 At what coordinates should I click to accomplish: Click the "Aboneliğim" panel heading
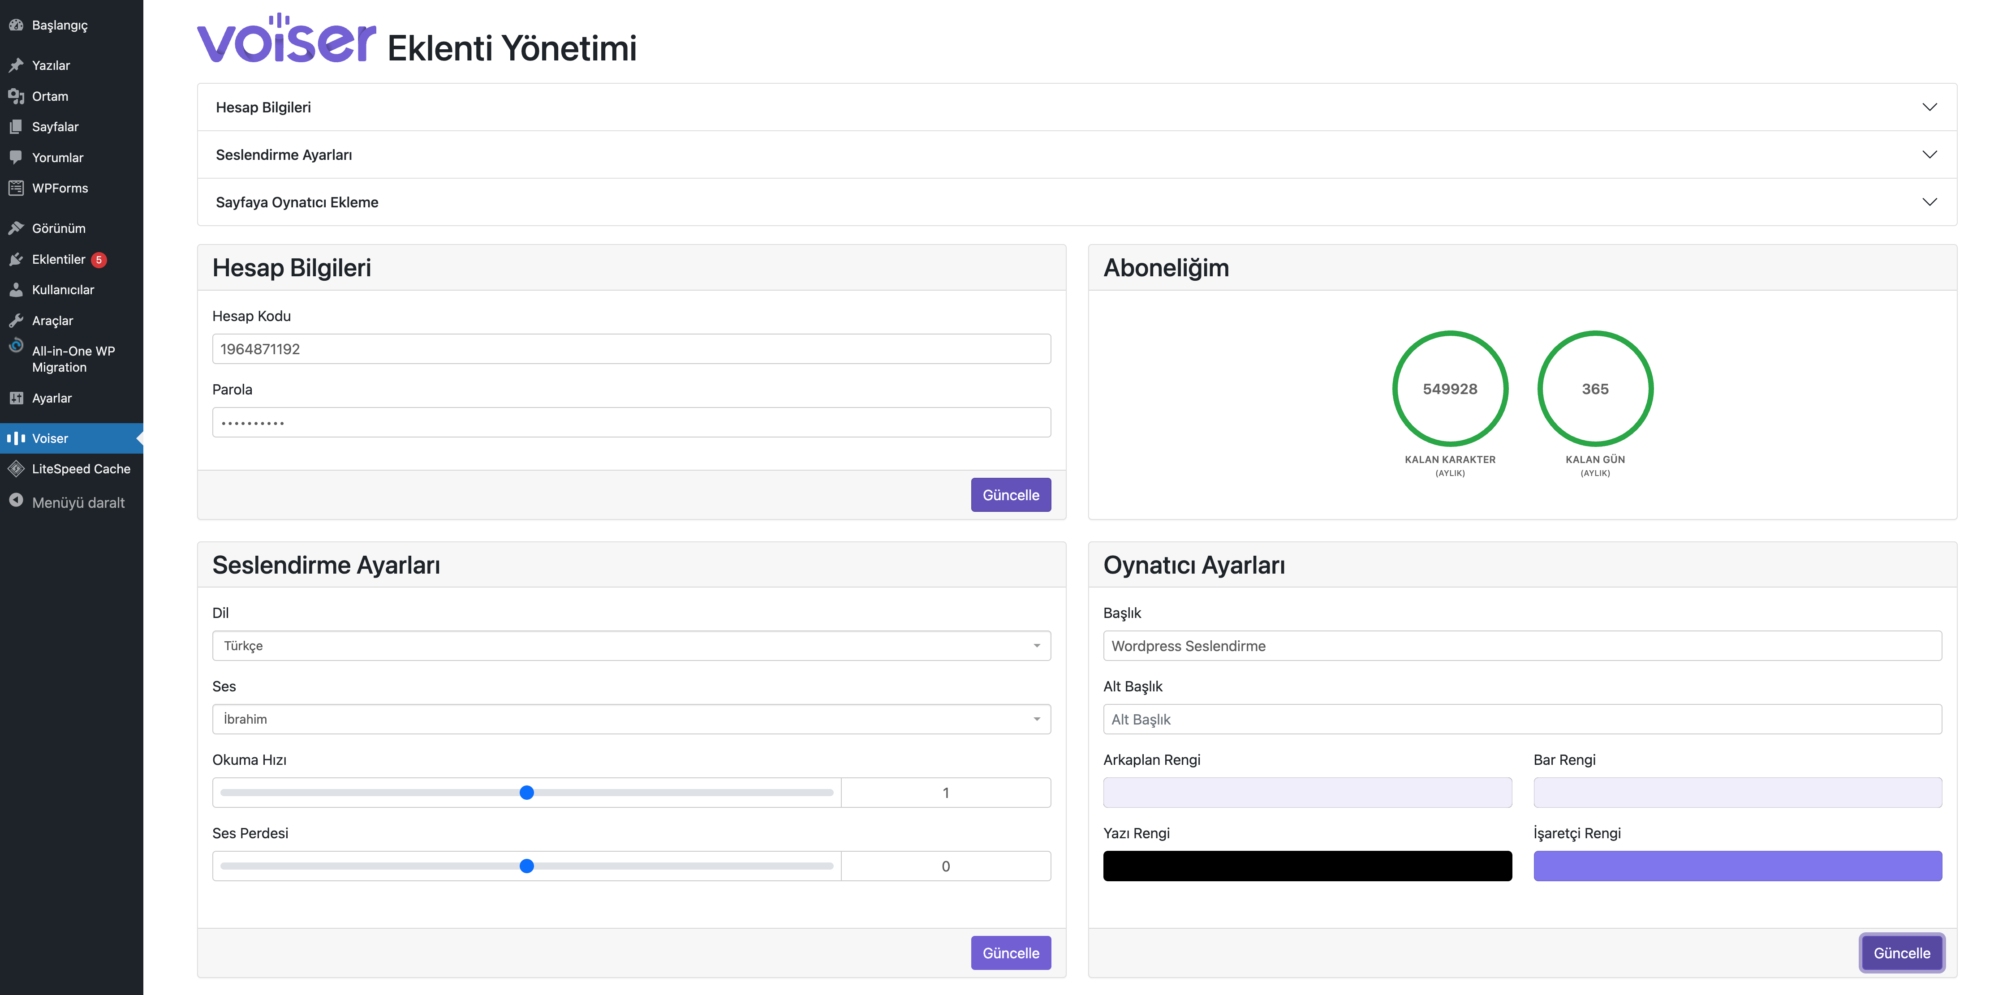click(1166, 268)
